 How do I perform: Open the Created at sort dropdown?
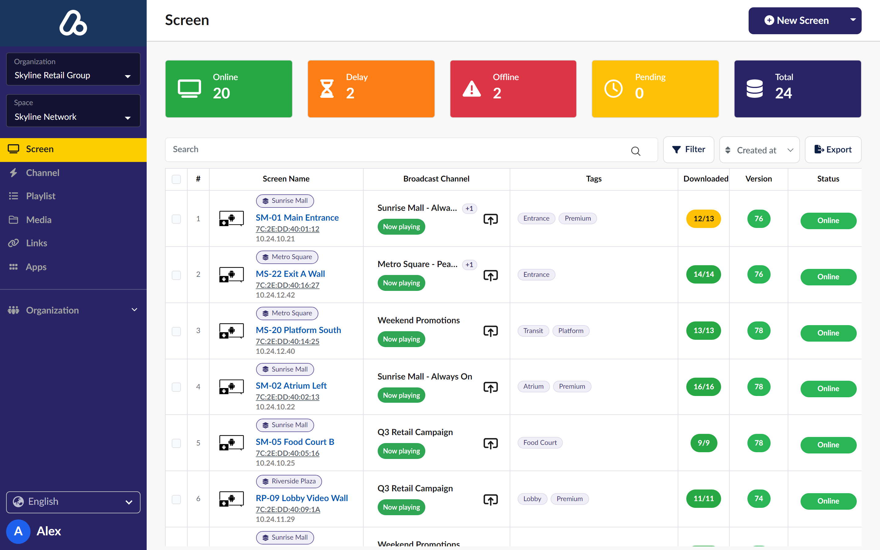[x=759, y=150]
